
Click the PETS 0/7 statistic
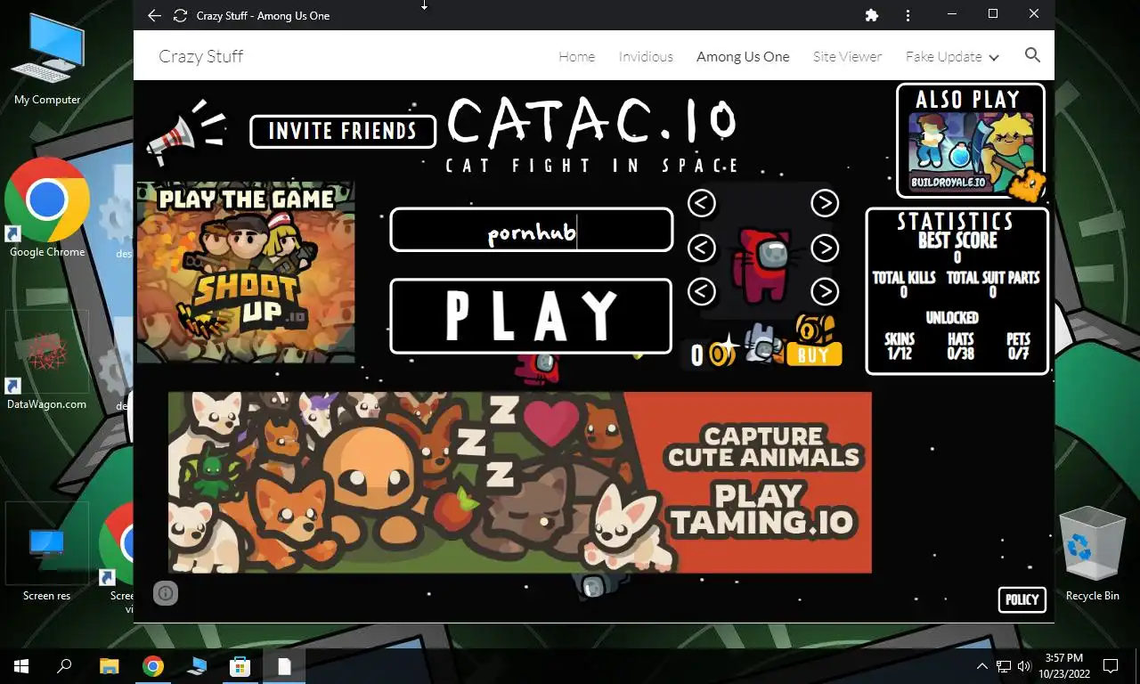click(x=1018, y=346)
